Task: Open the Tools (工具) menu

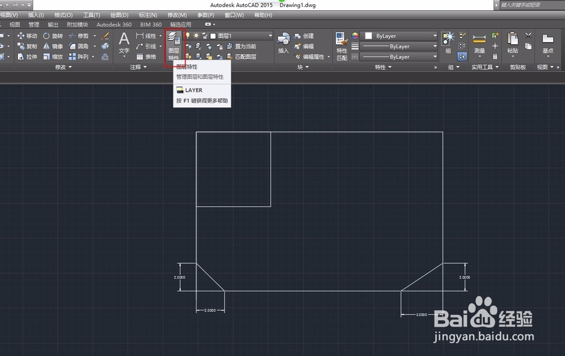Action: tap(92, 15)
